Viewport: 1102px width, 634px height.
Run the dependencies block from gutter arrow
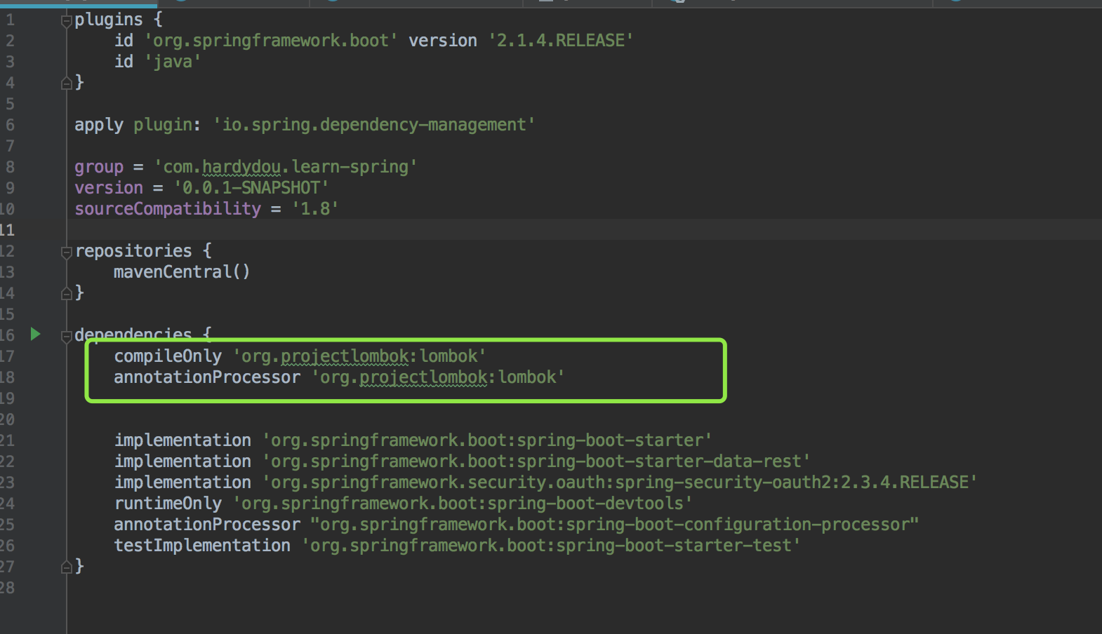tap(35, 335)
